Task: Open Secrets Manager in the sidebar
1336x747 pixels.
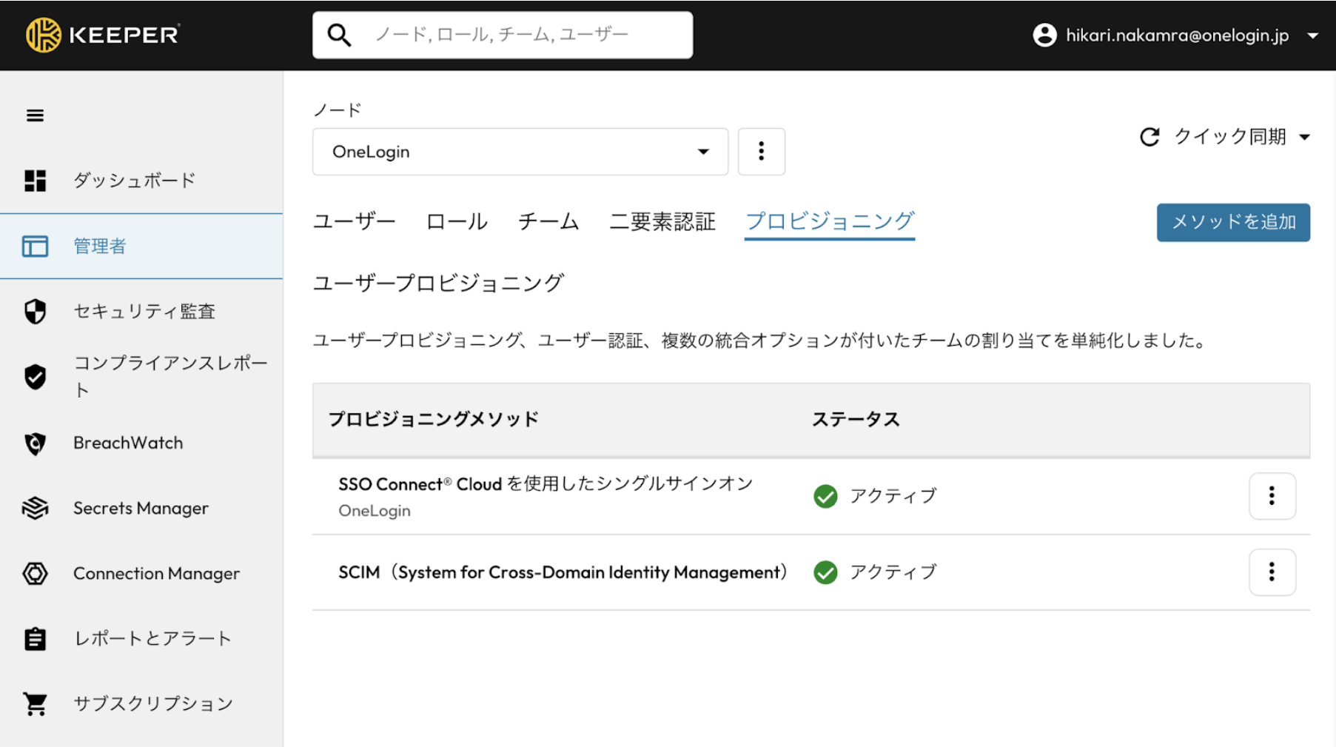Action: point(141,508)
